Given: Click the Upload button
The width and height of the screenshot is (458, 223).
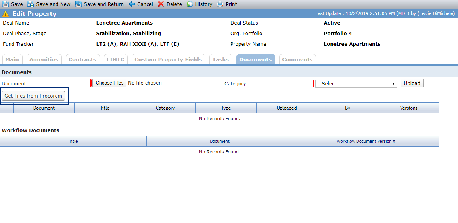Looking at the screenshot, I should (x=412, y=83).
